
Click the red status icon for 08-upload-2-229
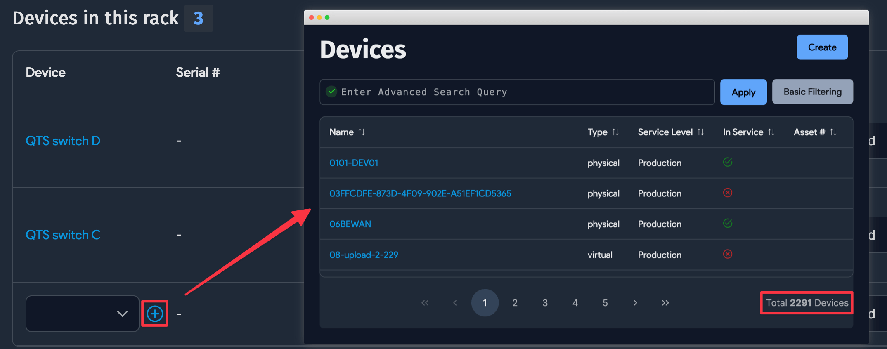[x=728, y=254]
